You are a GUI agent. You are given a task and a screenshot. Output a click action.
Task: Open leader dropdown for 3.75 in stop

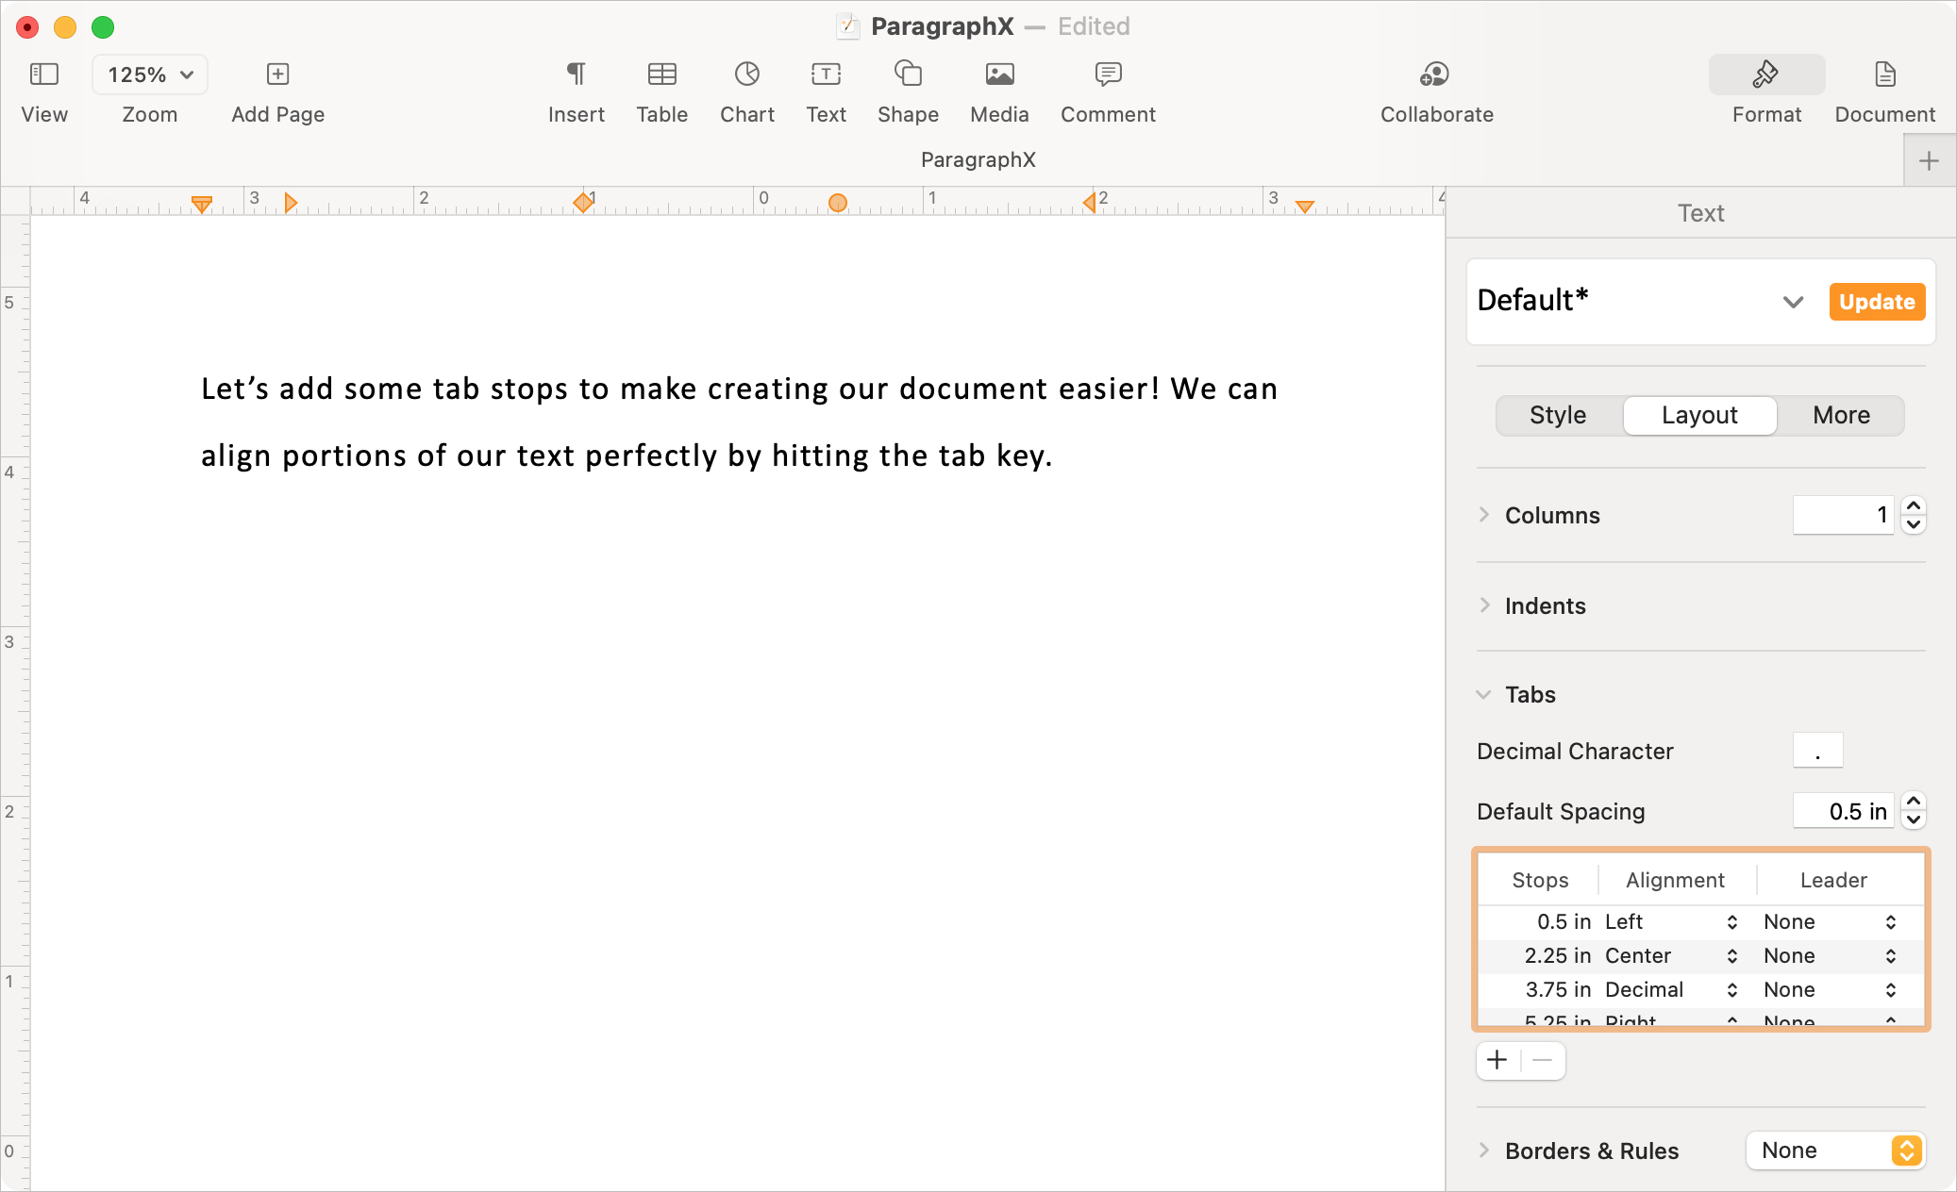pyautogui.click(x=1831, y=989)
